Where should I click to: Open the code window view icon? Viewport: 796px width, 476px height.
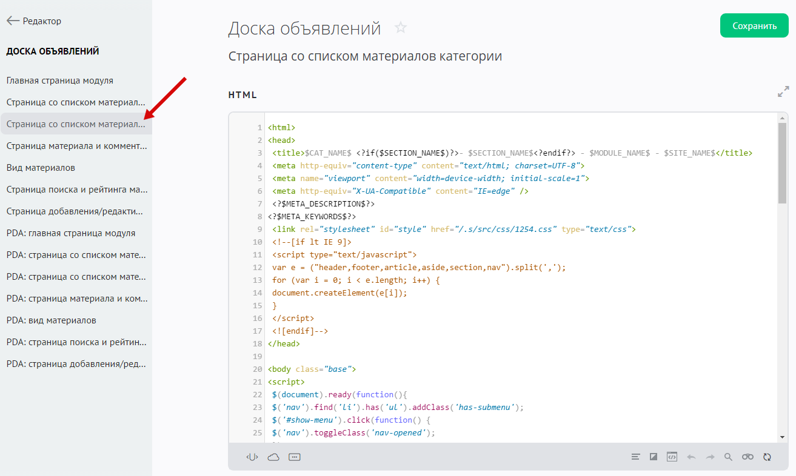point(672,457)
